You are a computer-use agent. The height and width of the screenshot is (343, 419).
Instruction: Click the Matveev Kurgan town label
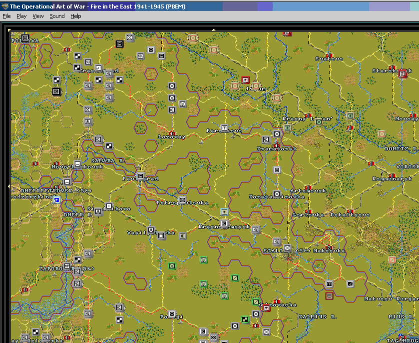[391, 299]
